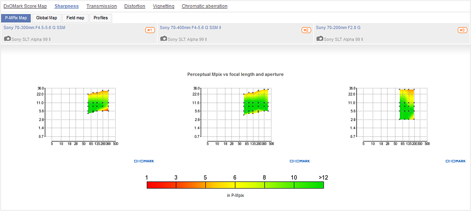471x211 pixels.
Task: Switch to Global Map view
Action: [x=47, y=18]
